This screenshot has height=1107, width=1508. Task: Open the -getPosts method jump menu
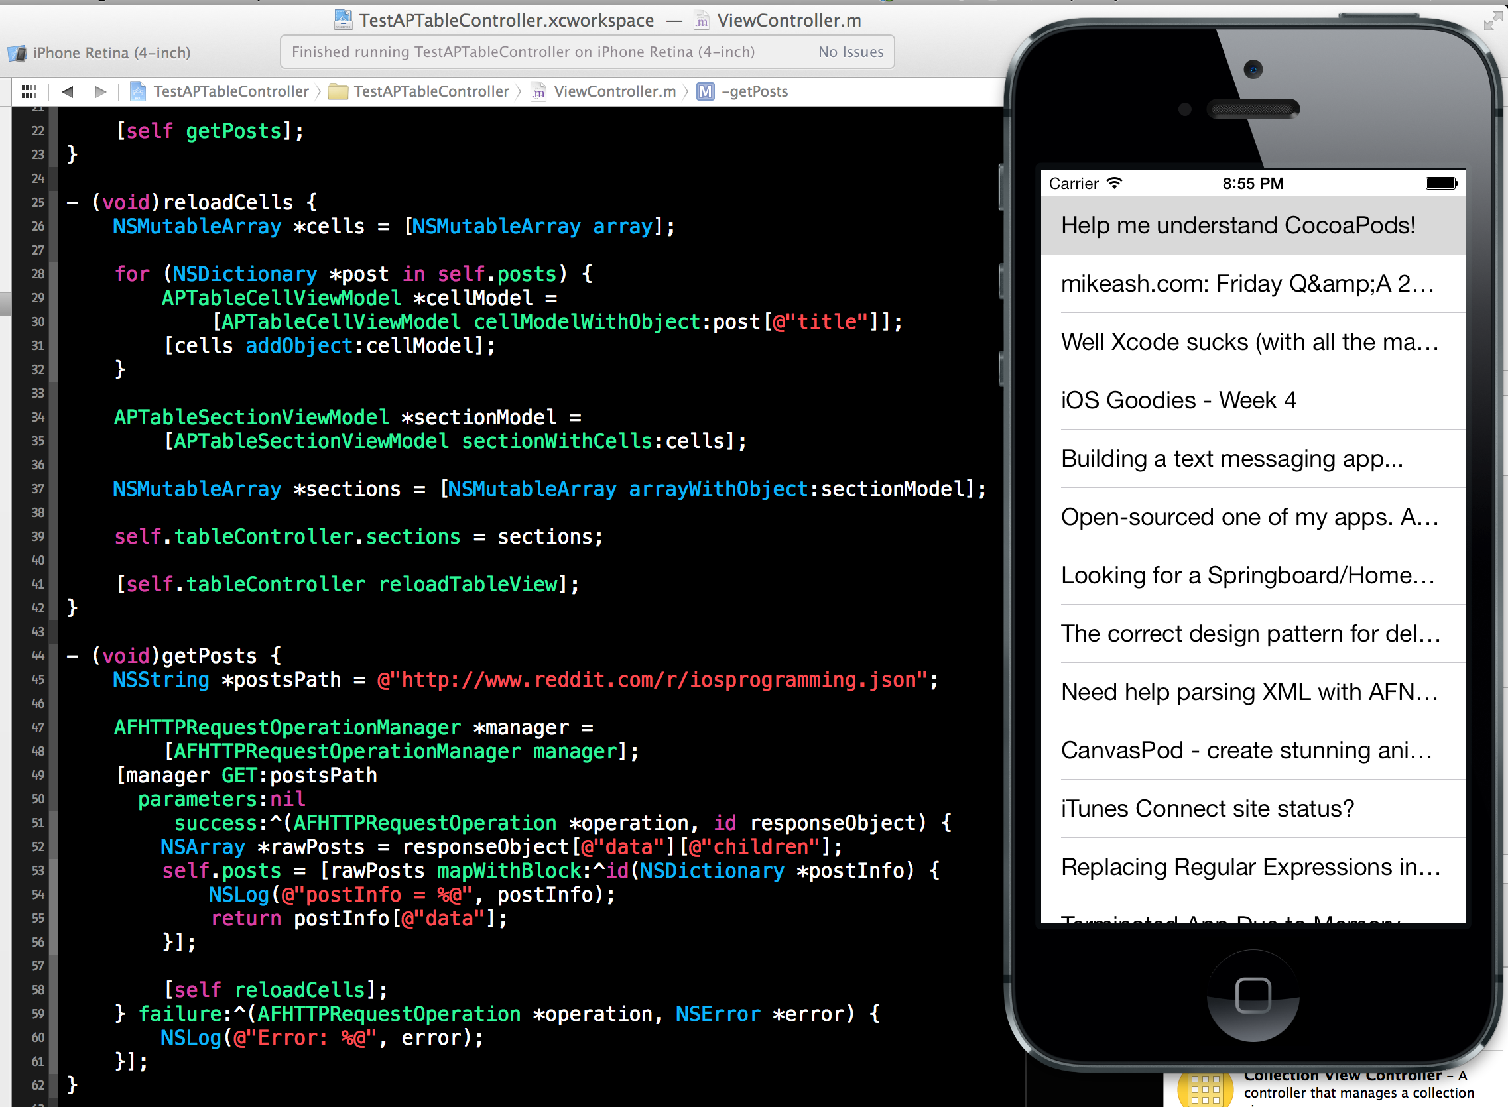[754, 91]
